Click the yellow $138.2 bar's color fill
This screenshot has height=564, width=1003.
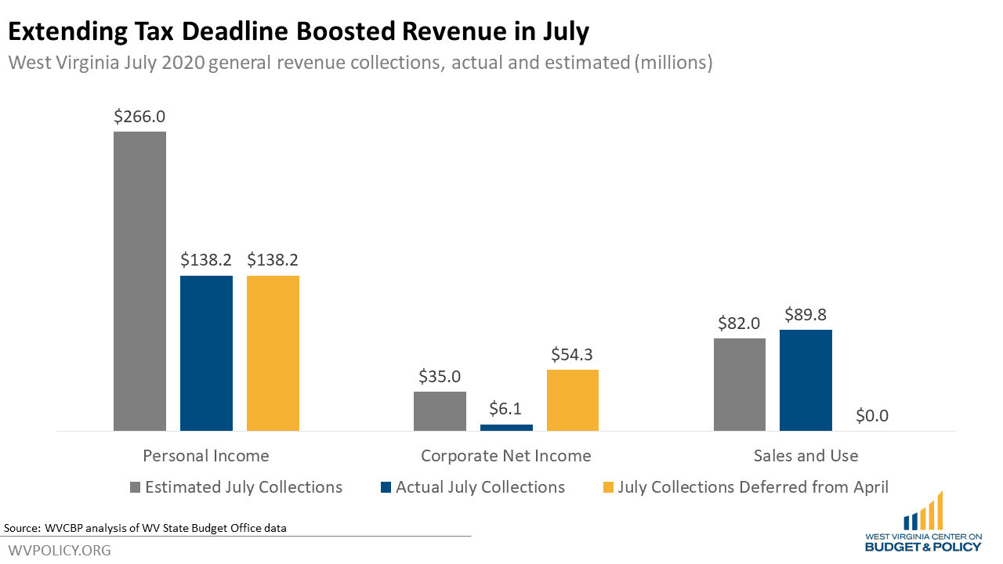(x=273, y=352)
